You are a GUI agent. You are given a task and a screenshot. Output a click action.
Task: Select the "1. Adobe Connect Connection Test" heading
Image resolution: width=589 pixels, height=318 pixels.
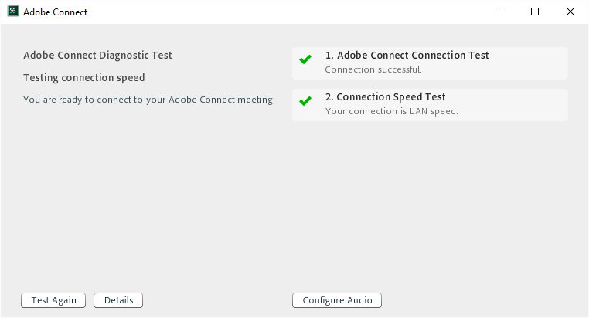407,56
